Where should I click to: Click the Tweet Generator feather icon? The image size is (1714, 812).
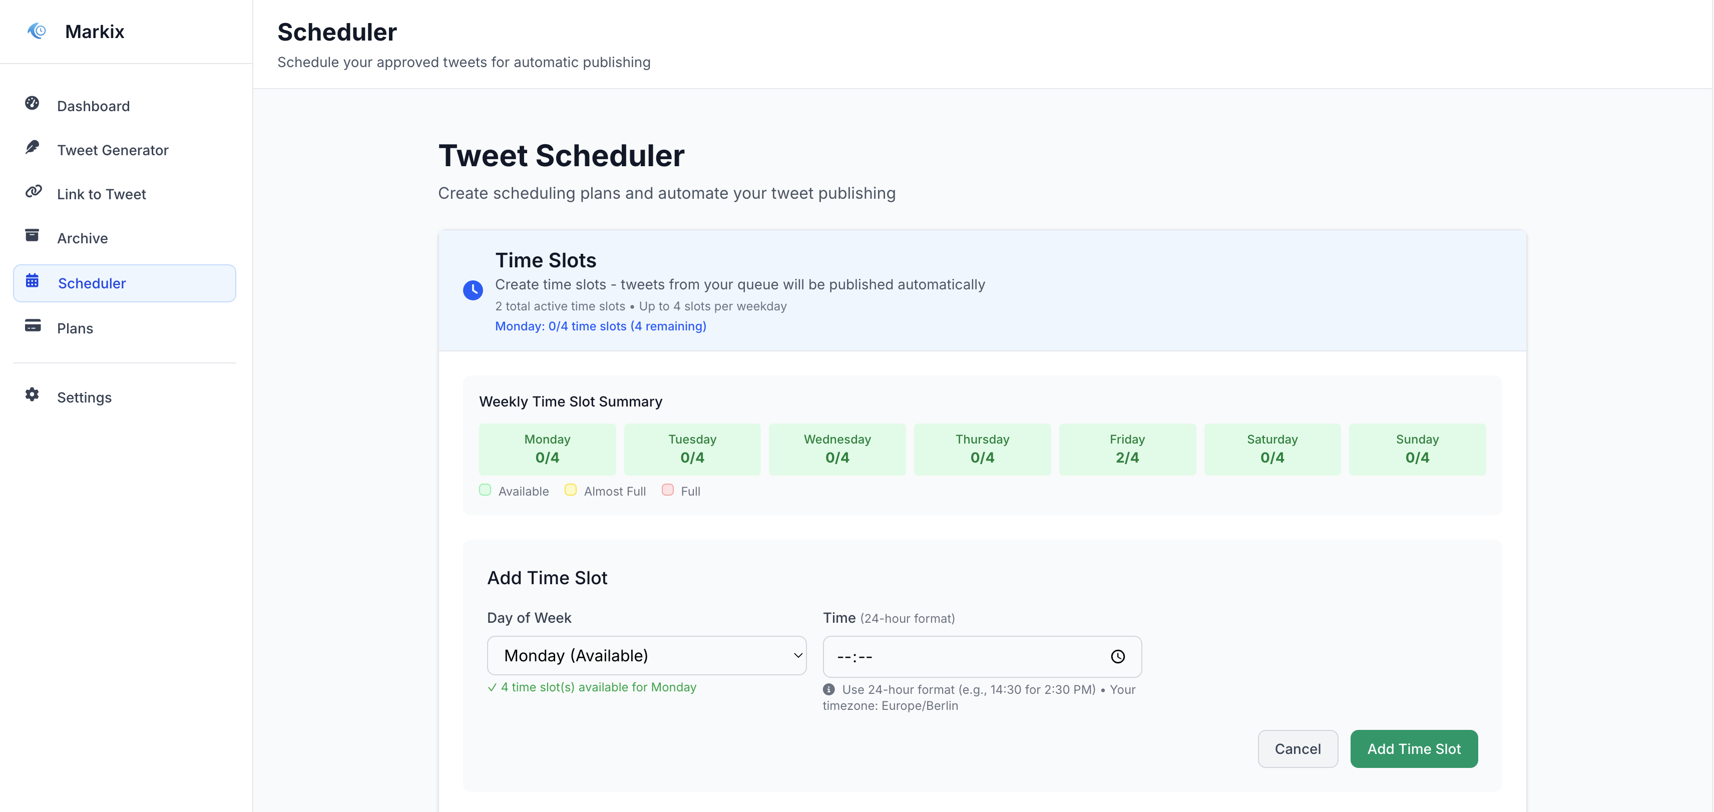click(32, 147)
